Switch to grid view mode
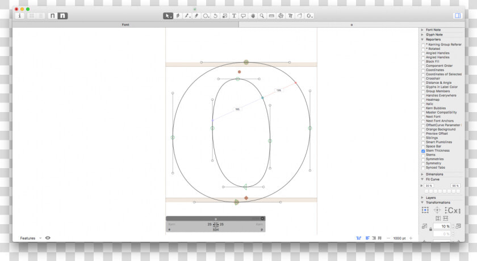The height and width of the screenshot is (261, 477). pyautogui.click(x=31, y=16)
